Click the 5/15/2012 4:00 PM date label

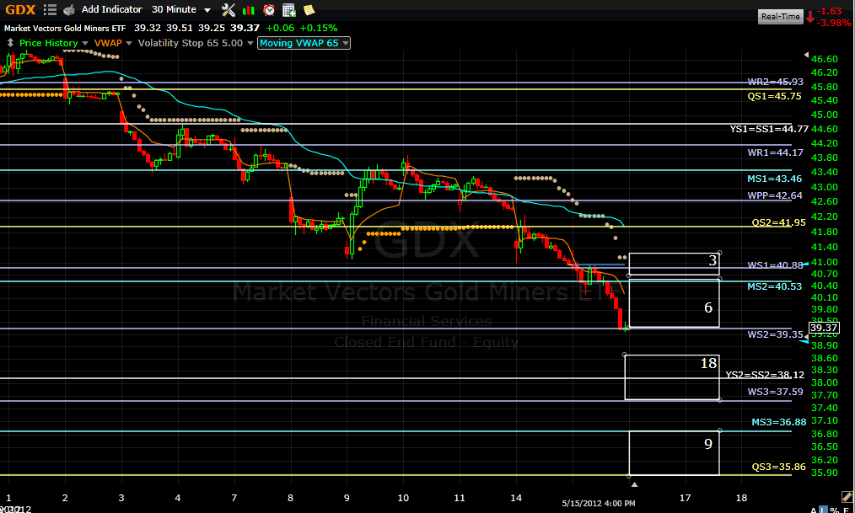(x=598, y=503)
